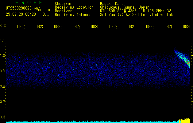Click the RTL-SDR receiver description text
Image resolution: width=193 pixels, height=123 pixels.
(x=135, y=11)
